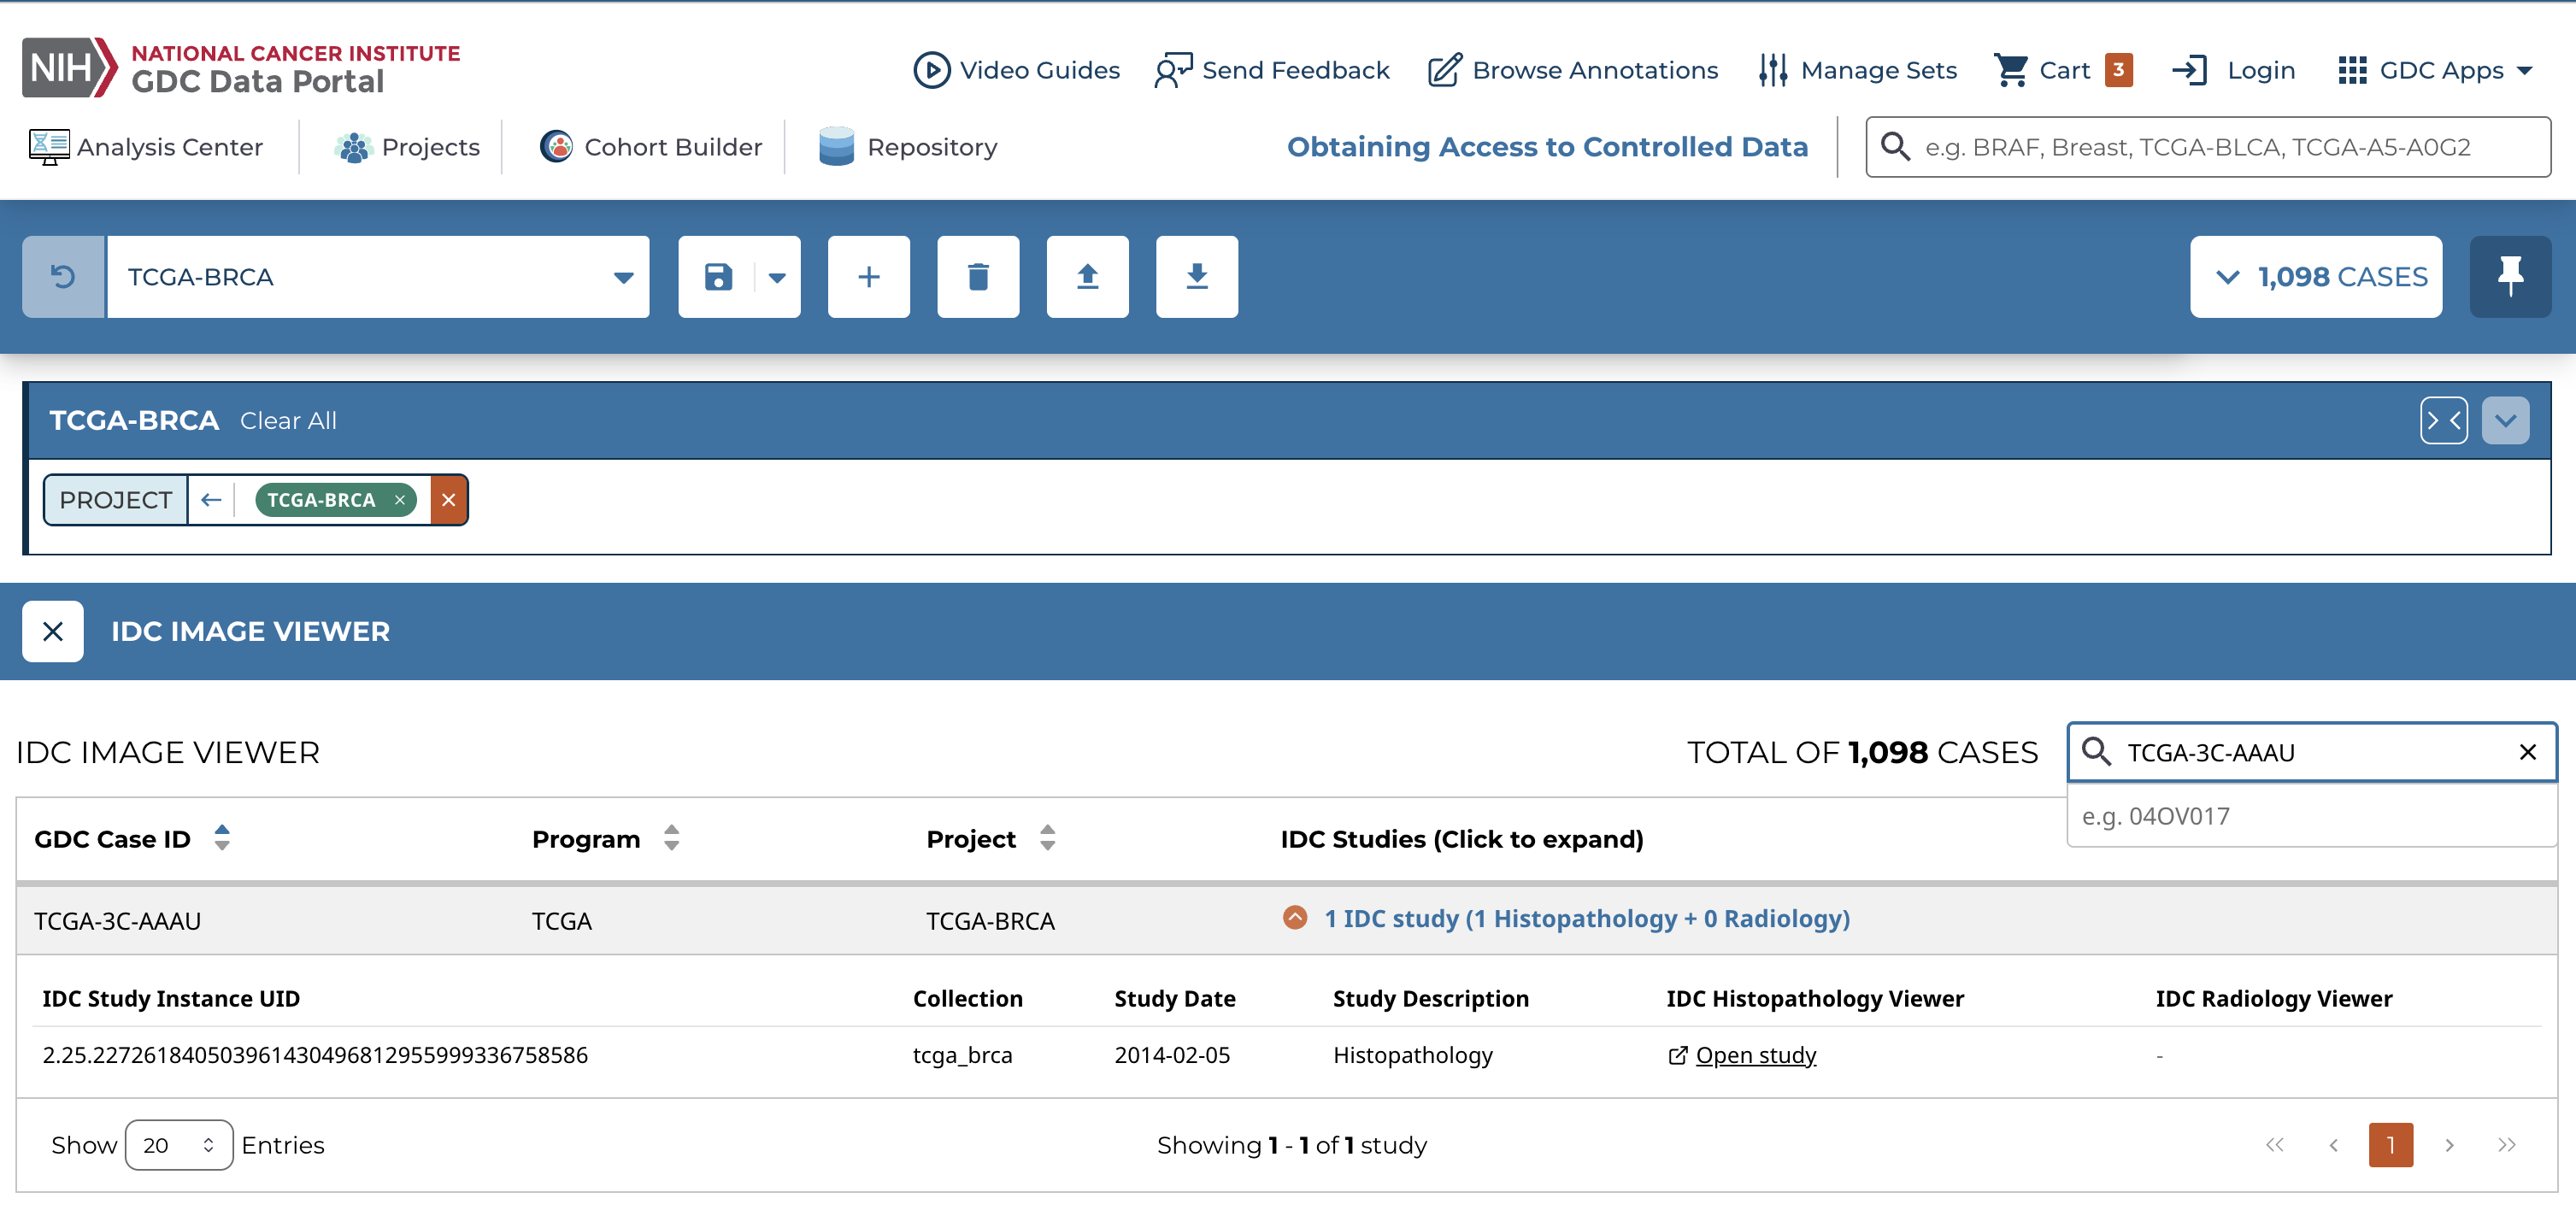The image size is (2576, 1210).
Task: Collapse the expanded IDC study row
Action: (1294, 917)
